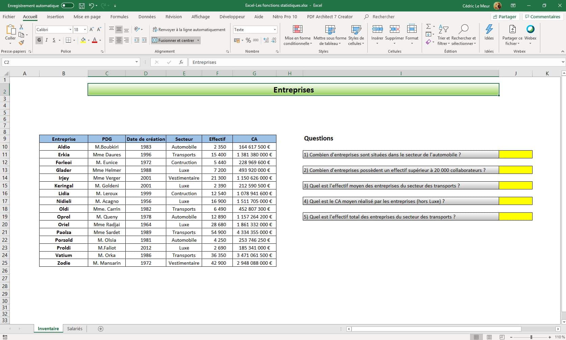Open the Fichier tab

[x=9, y=17]
